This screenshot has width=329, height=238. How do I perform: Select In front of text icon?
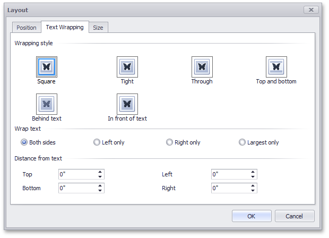pos(127,104)
